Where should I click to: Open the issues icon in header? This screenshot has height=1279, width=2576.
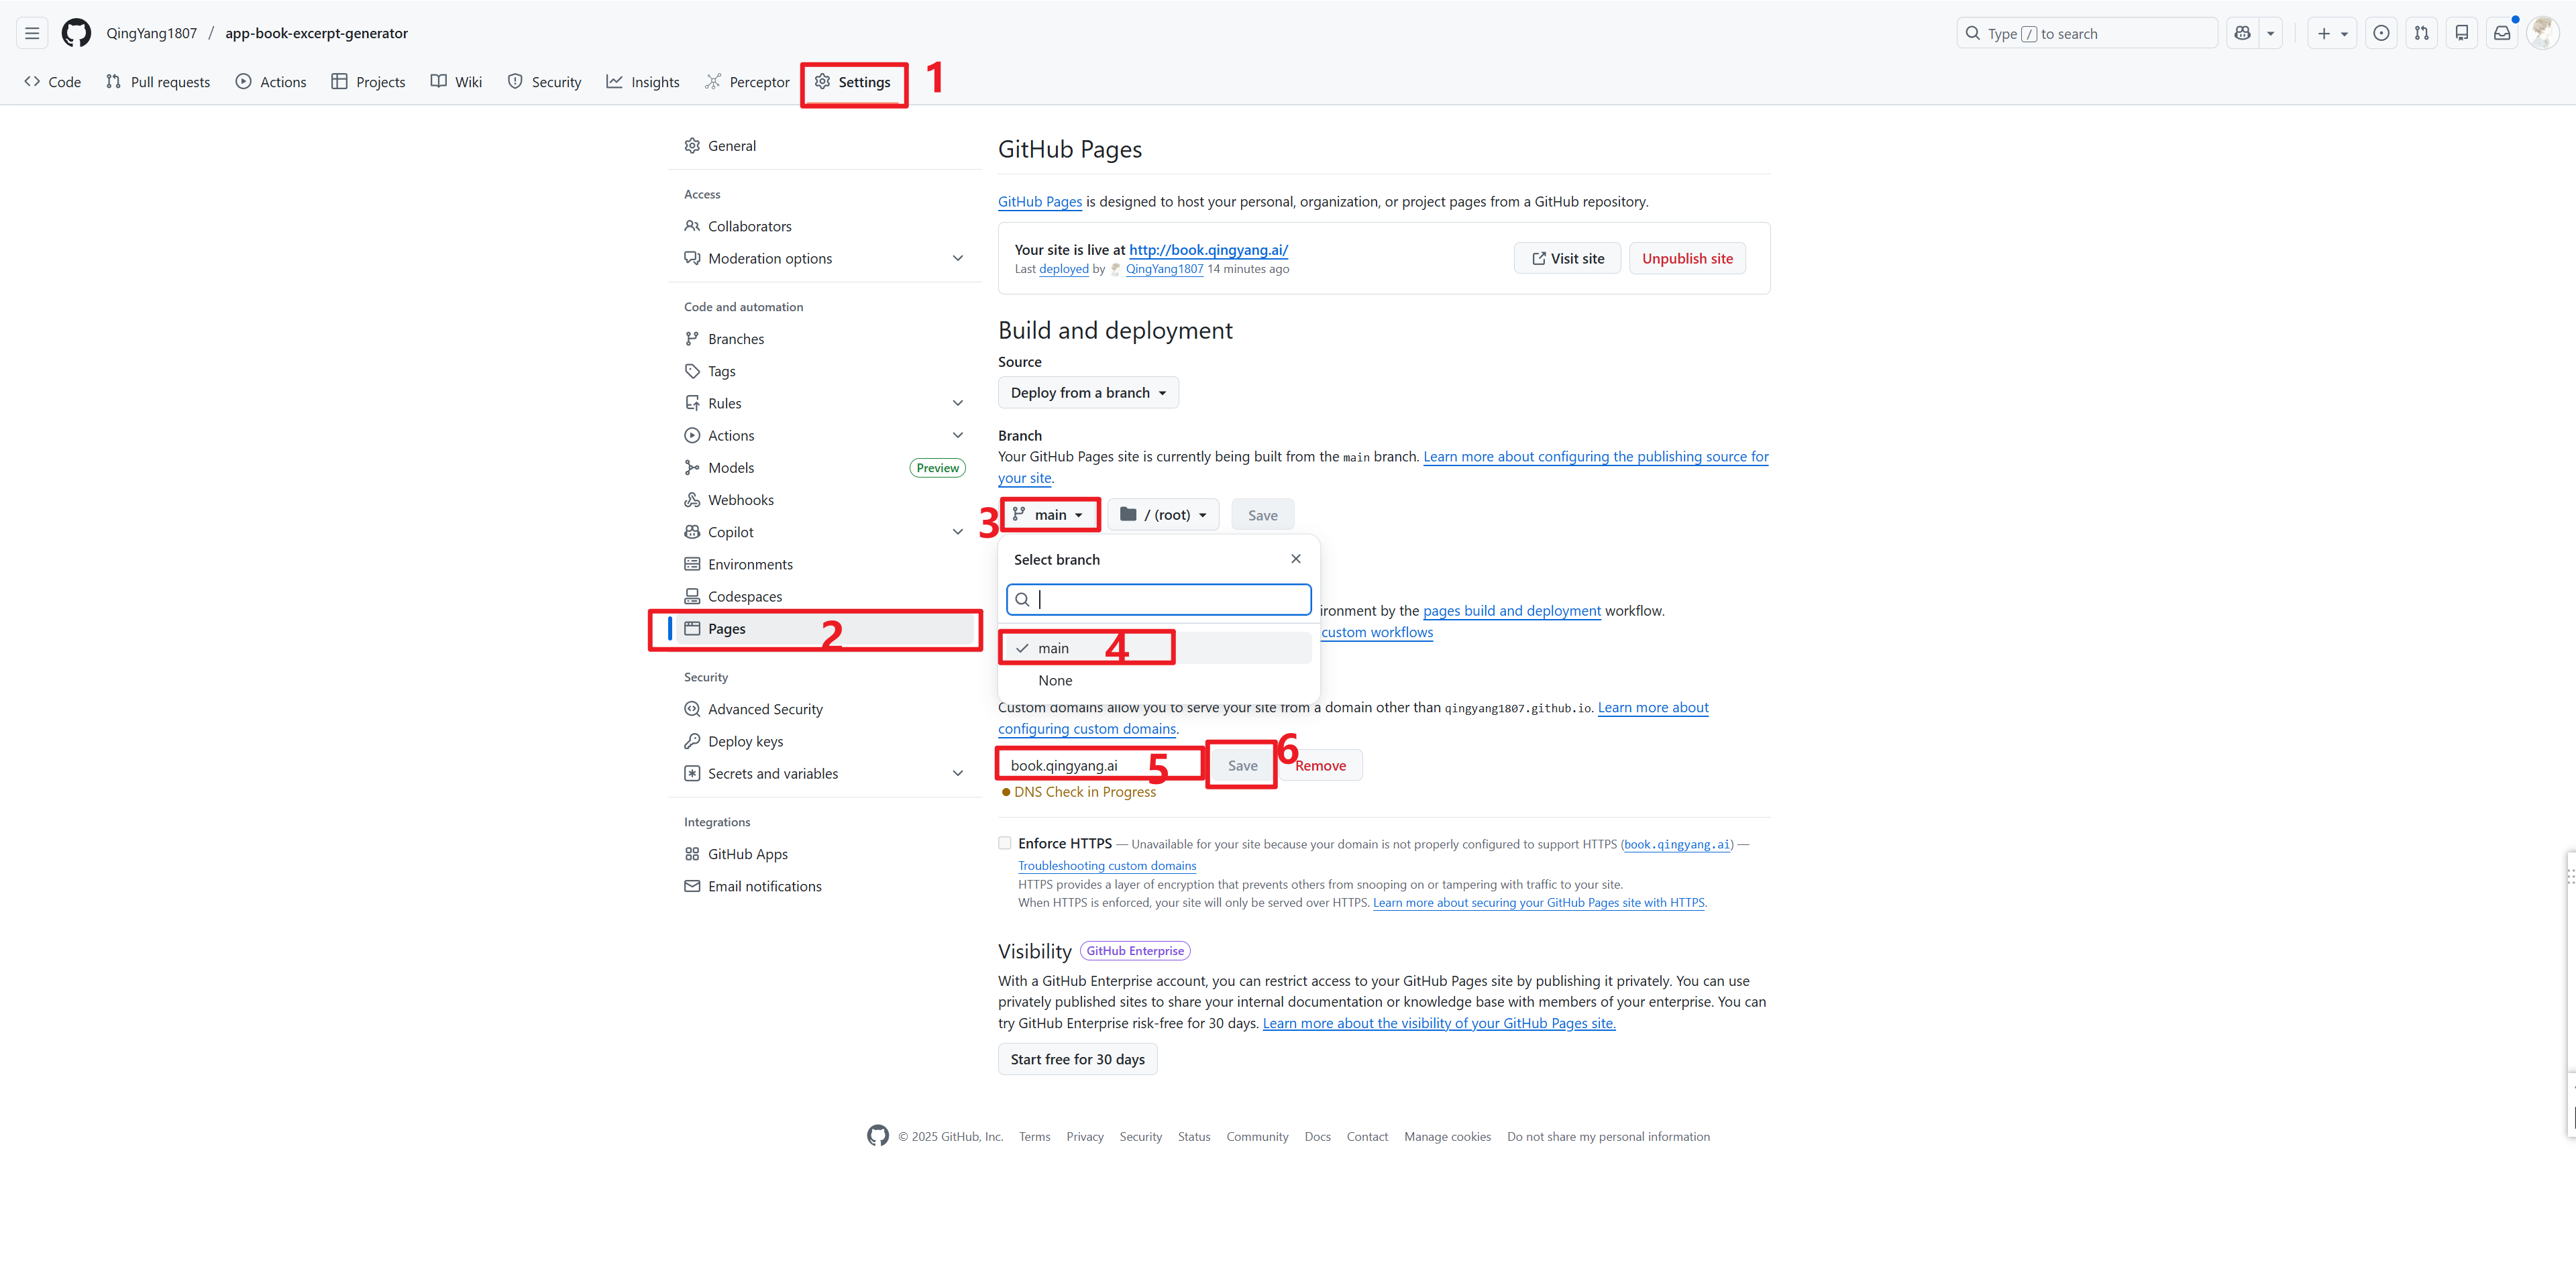coord(2381,33)
